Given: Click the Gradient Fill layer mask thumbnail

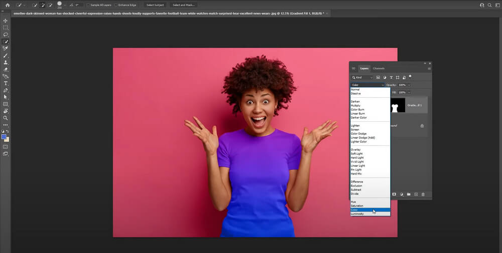Looking at the screenshot, I should click(x=398, y=105).
